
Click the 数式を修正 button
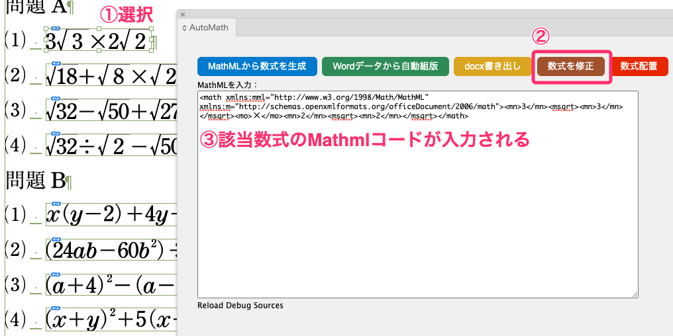pos(571,66)
